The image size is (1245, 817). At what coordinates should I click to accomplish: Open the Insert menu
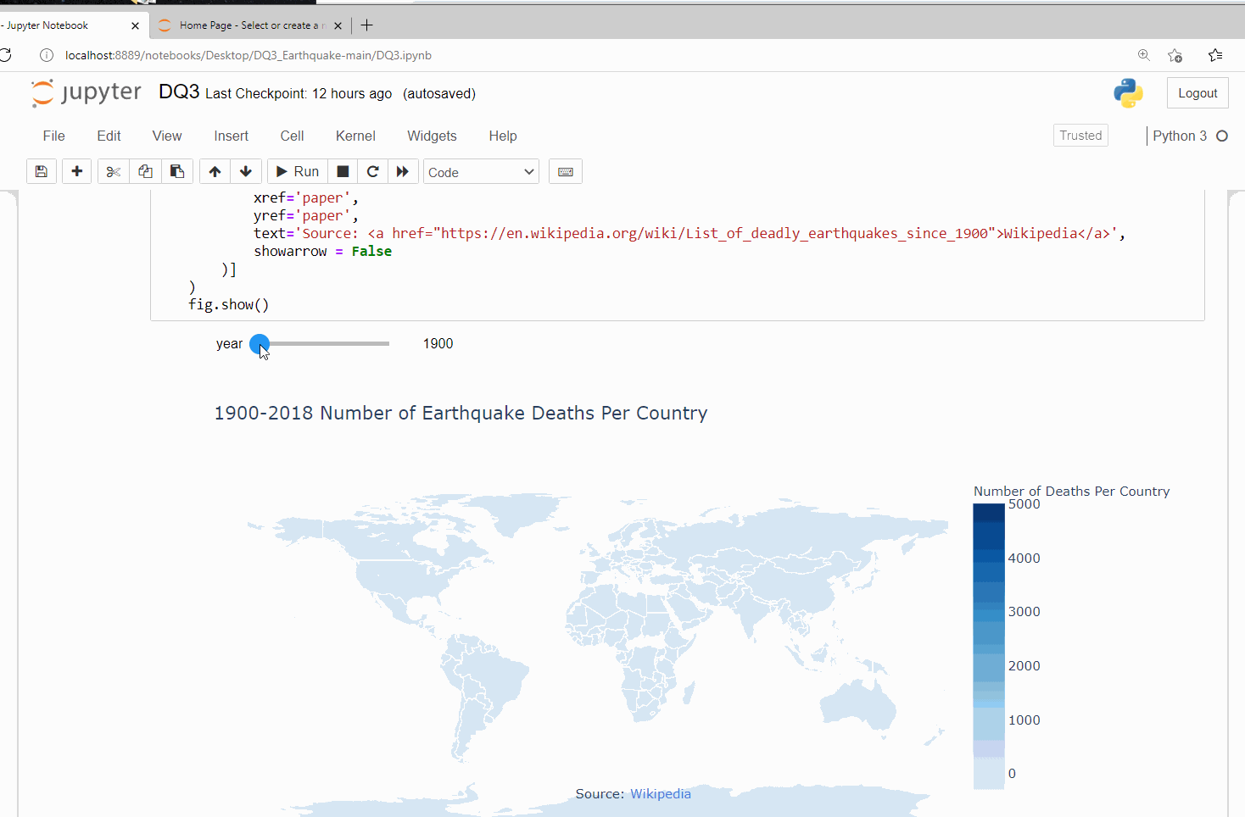click(x=232, y=136)
